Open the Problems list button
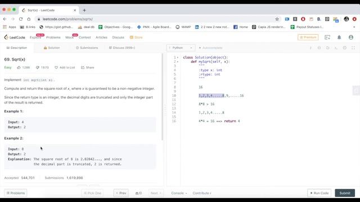 pos(16,193)
